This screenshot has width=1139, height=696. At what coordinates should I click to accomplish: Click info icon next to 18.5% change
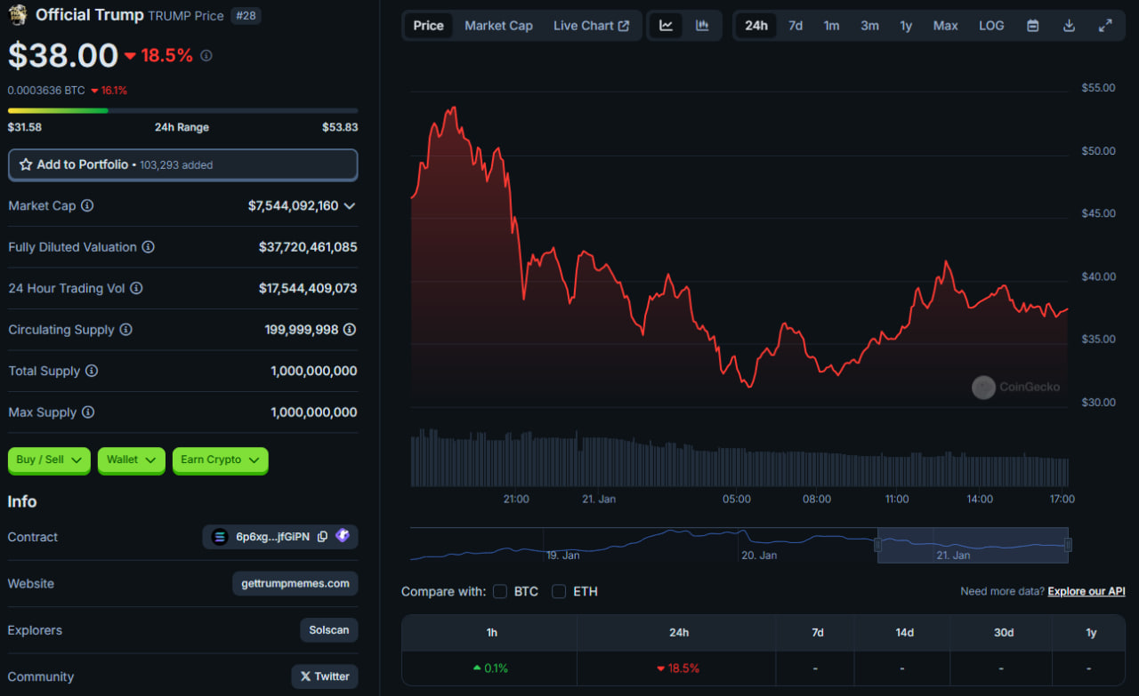[206, 55]
